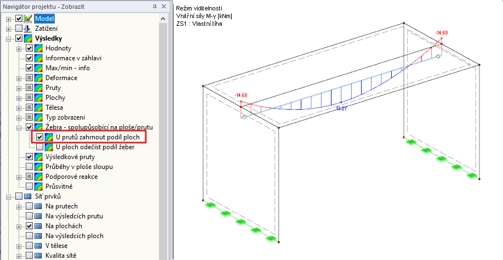Click the Deformace results icon
Image resolution: width=503 pixels, height=260 pixels.
click(38, 78)
